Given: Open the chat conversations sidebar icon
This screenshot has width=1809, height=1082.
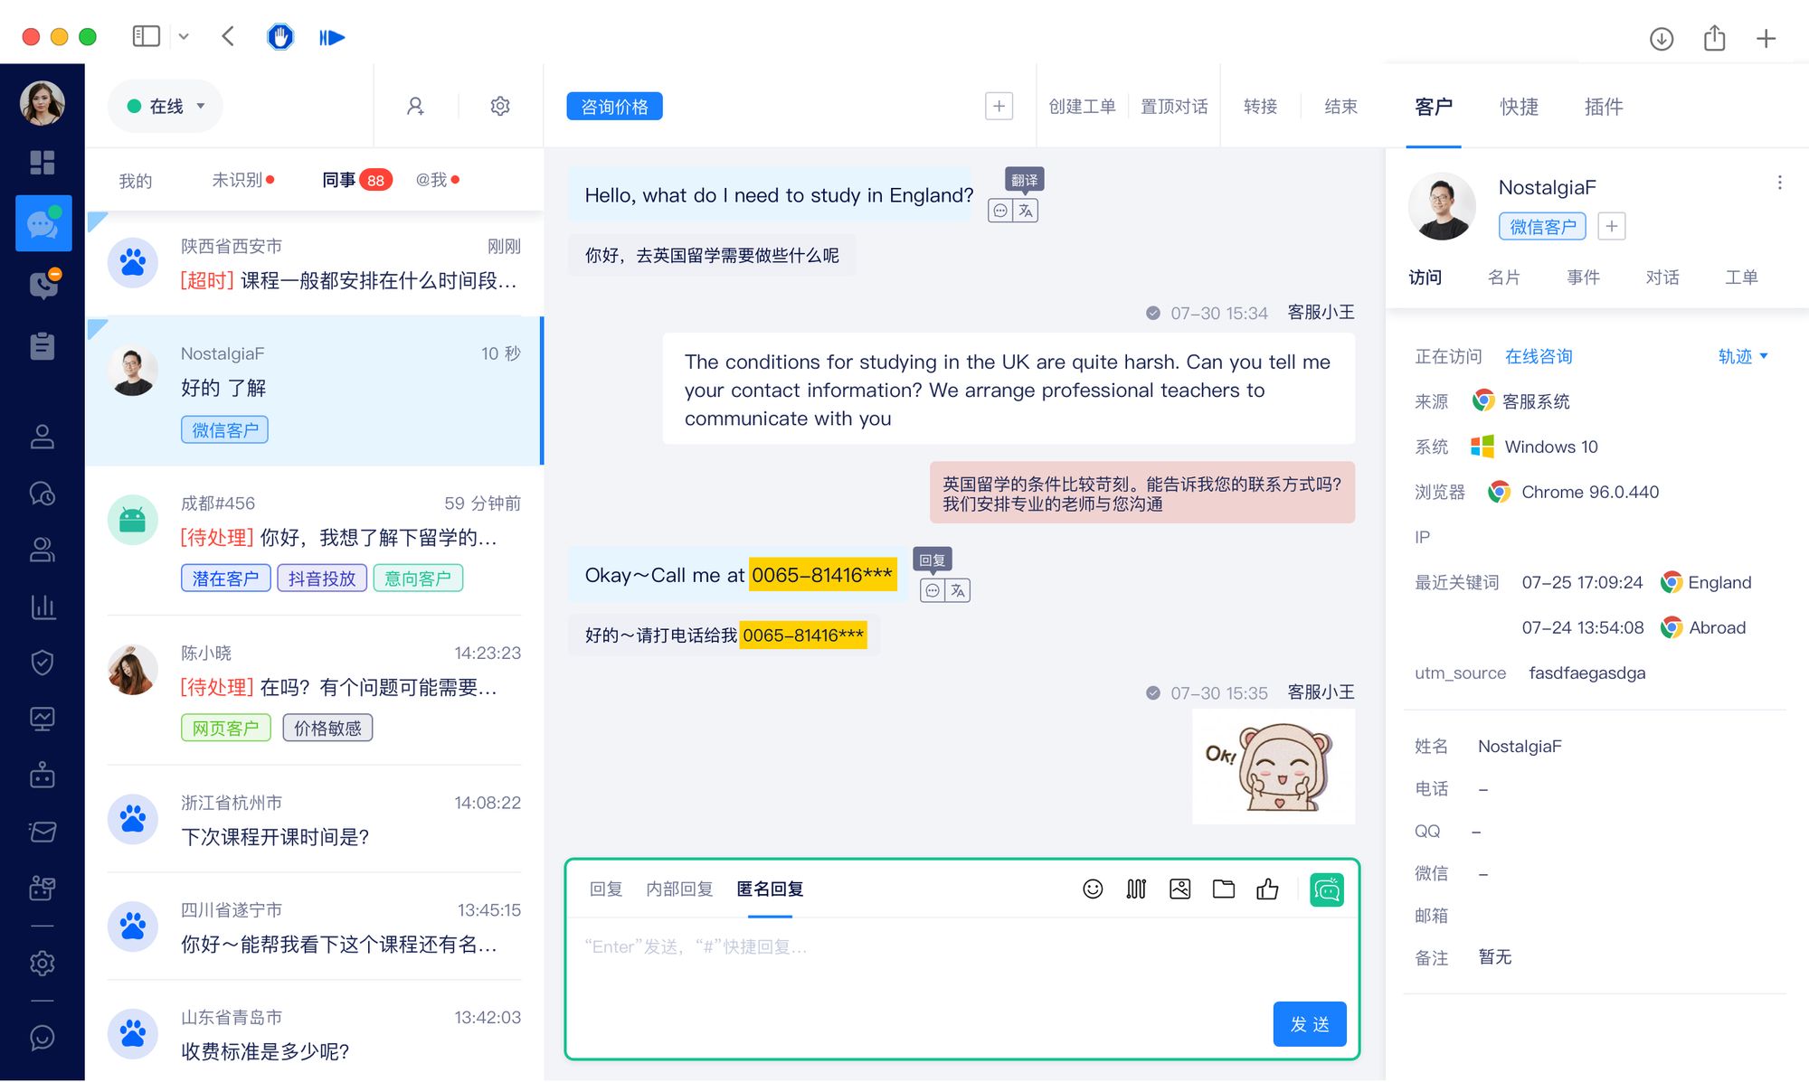Looking at the screenshot, I should click(x=43, y=223).
